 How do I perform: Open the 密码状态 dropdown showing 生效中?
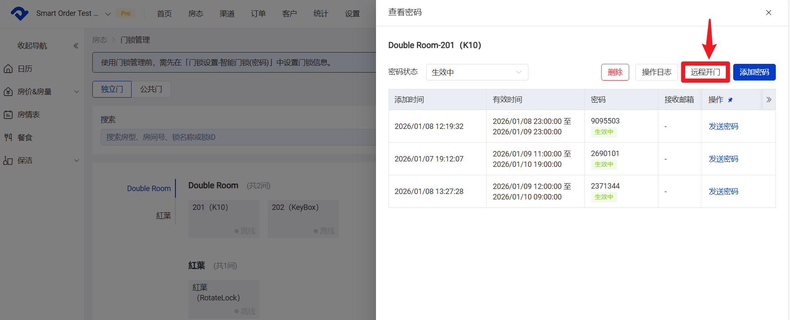pyautogui.click(x=477, y=72)
